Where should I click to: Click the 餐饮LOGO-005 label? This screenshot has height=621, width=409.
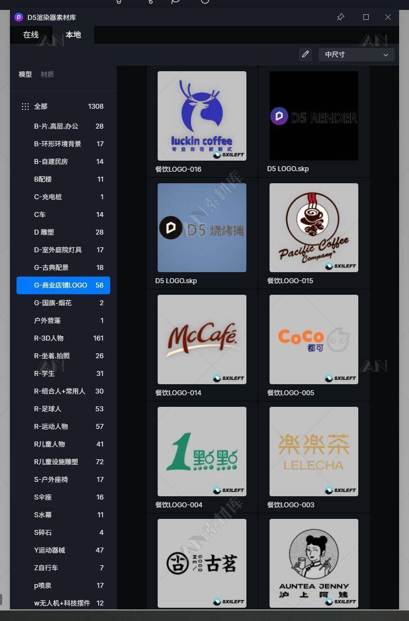[290, 393]
